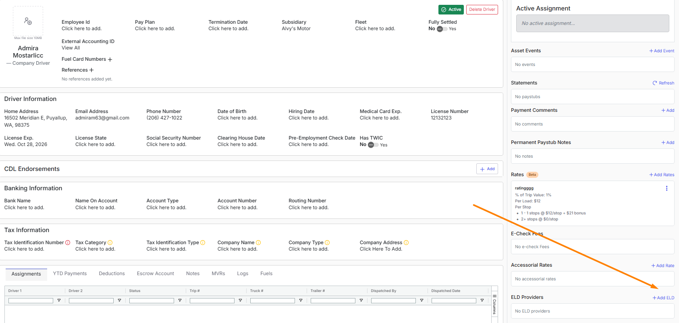Viewport: 679px width, 323px height.
Task: Add Bank Name value
Action: point(24,208)
